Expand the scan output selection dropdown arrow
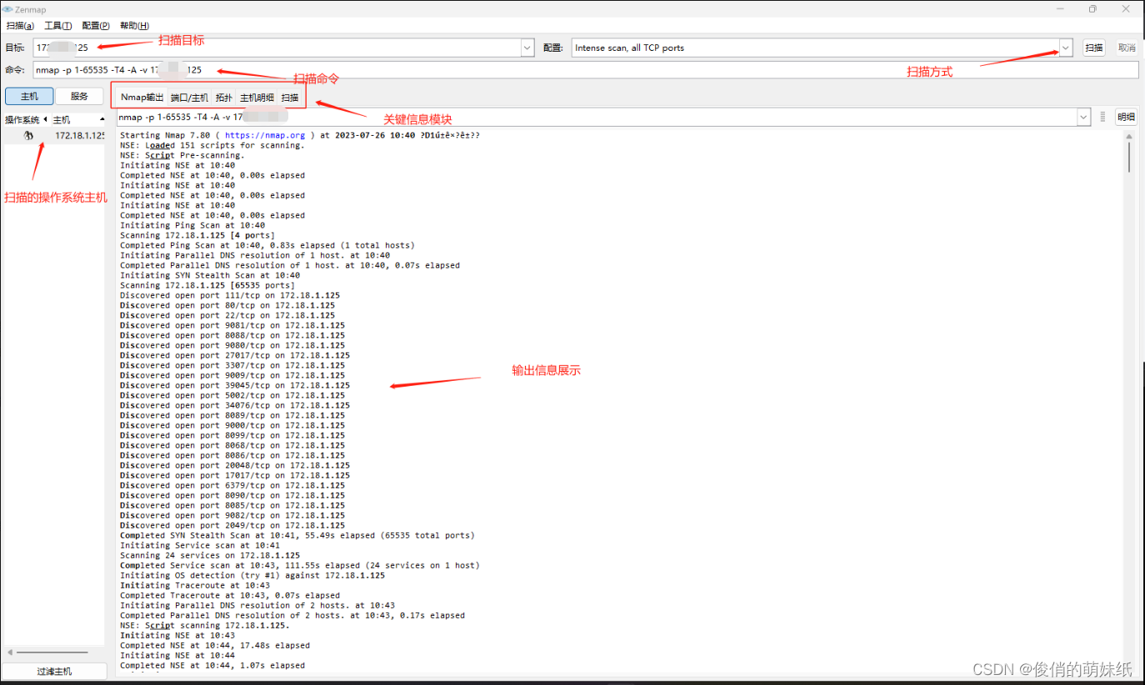Image resolution: width=1145 pixels, height=685 pixels. (x=1083, y=117)
